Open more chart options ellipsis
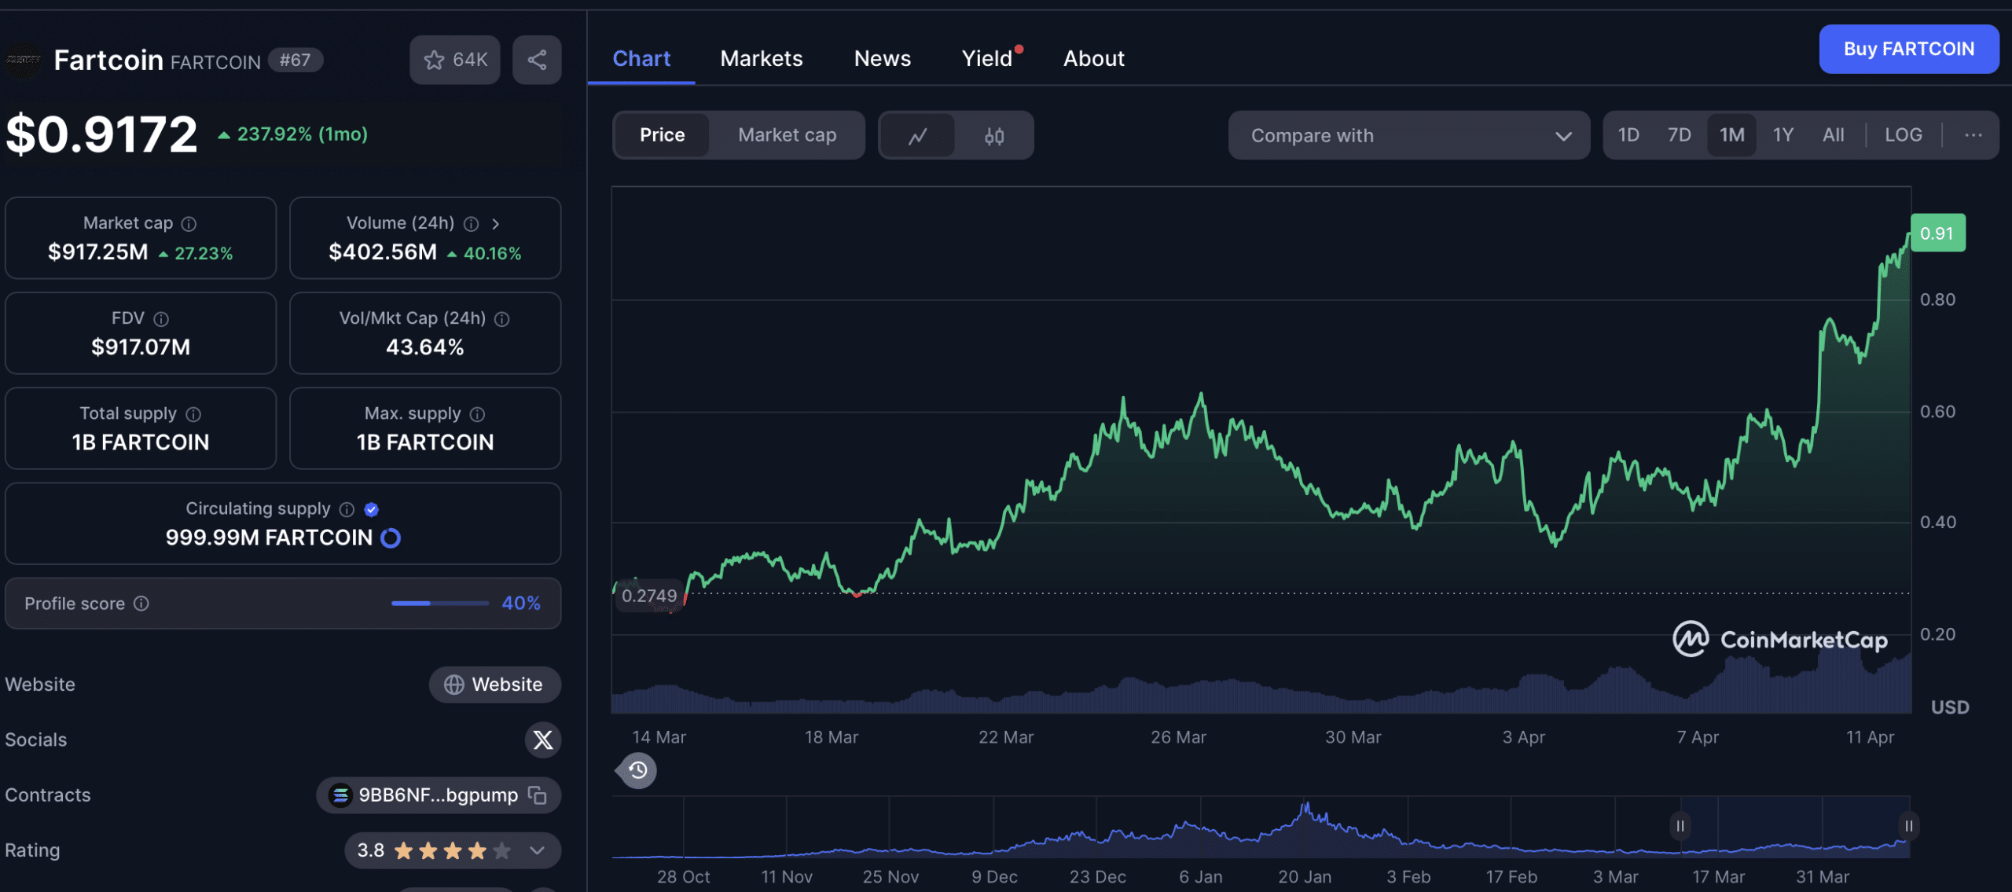This screenshot has width=2012, height=892. (x=1973, y=135)
